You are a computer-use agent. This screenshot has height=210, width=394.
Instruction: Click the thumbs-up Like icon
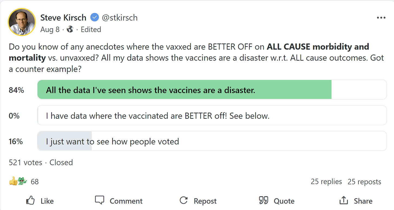(x=30, y=201)
